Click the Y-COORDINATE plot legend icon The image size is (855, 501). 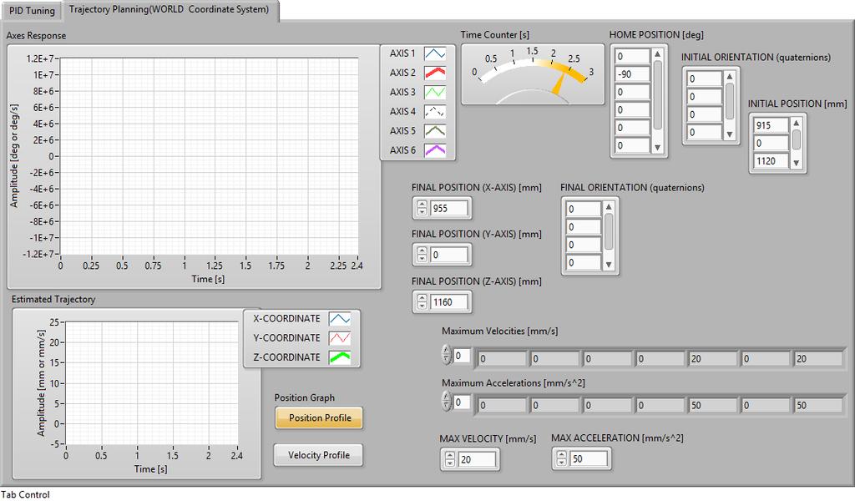(x=339, y=338)
